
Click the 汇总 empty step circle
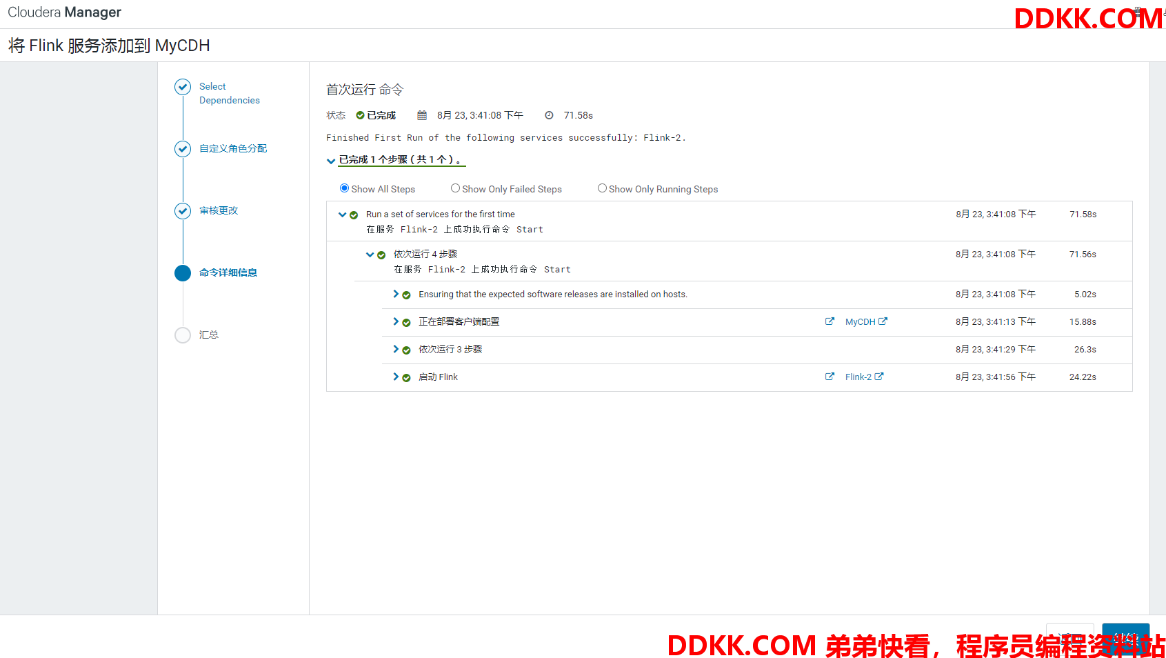[x=183, y=335]
